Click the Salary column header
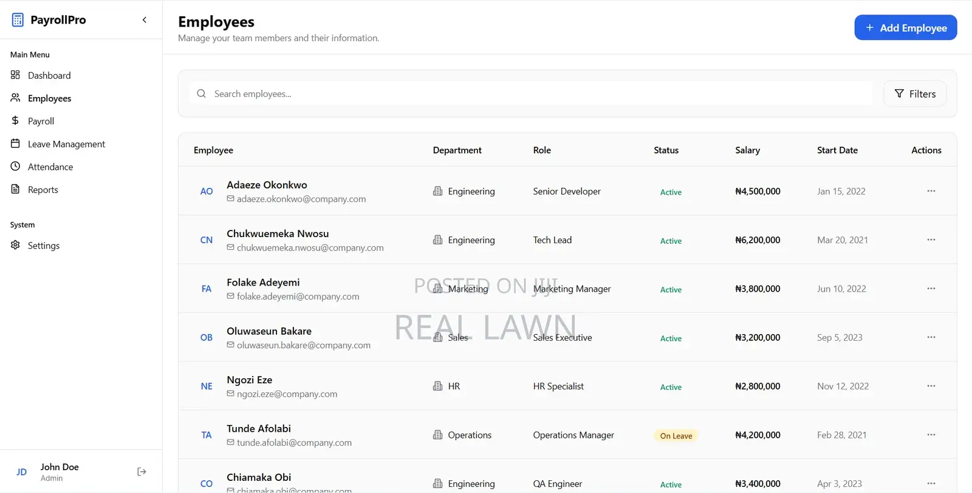The width and height of the screenshot is (972, 493). [747, 150]
